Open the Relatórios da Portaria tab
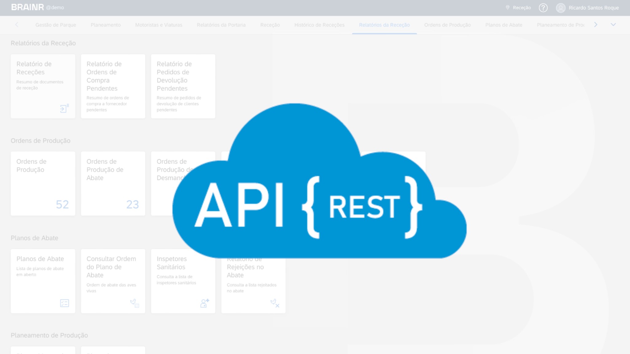 (221, 25)
